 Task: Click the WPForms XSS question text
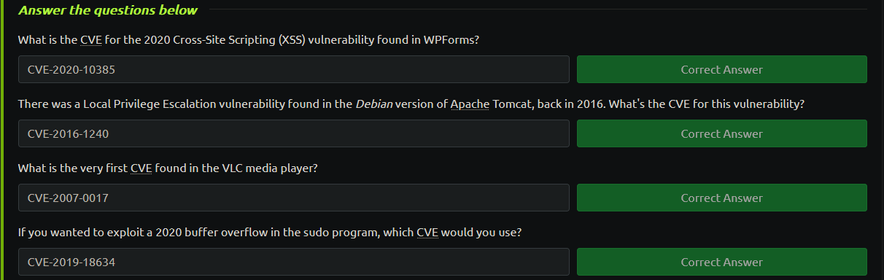(x=249, y=40)
